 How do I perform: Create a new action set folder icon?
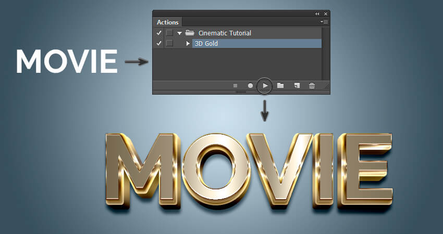280,85
